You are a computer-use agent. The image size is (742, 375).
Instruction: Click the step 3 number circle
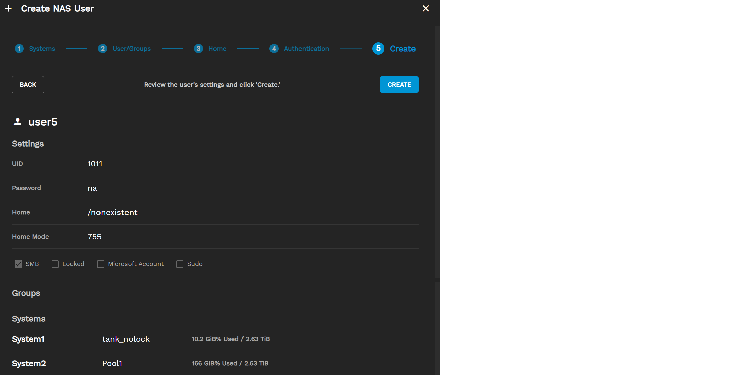coord(198,49)
